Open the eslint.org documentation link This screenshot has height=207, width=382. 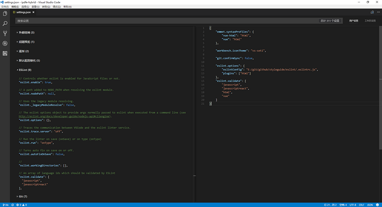pos(64,116)
